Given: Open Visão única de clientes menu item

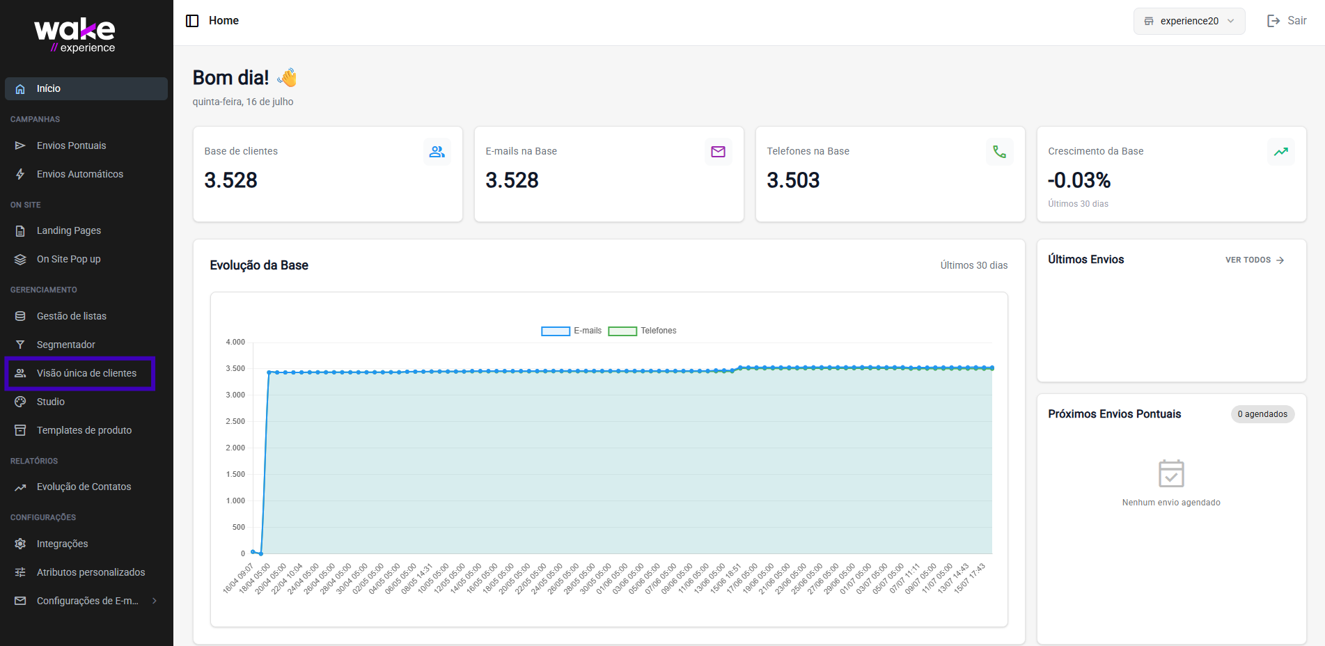Looking at the screenshot, I should click(x=86, y=373).
